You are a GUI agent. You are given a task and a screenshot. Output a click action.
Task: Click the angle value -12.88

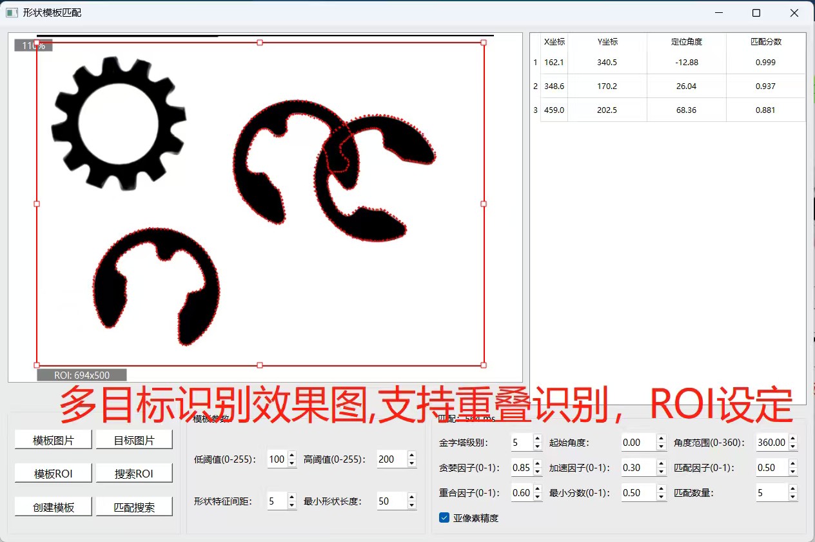687,63
